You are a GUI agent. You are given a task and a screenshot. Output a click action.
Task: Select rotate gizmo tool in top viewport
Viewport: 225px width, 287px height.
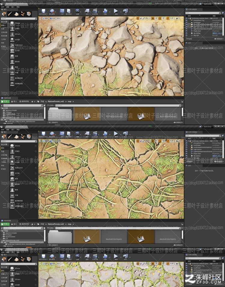click(x=141, y=18)
